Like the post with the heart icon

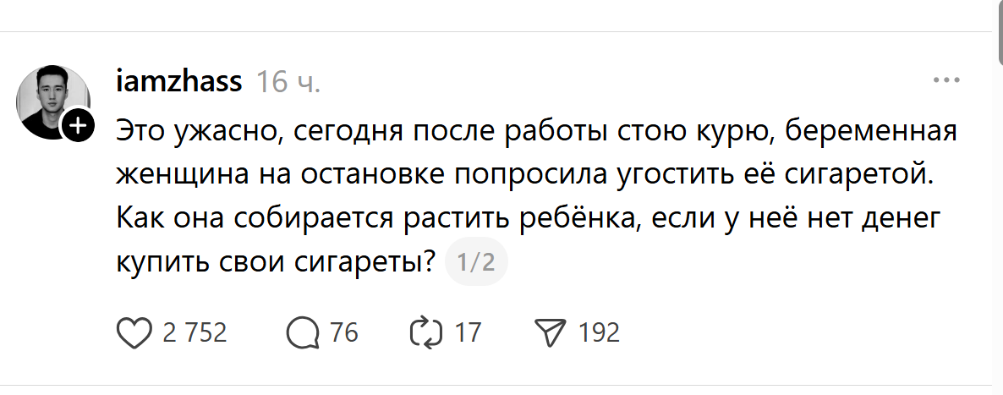[134, 333]
